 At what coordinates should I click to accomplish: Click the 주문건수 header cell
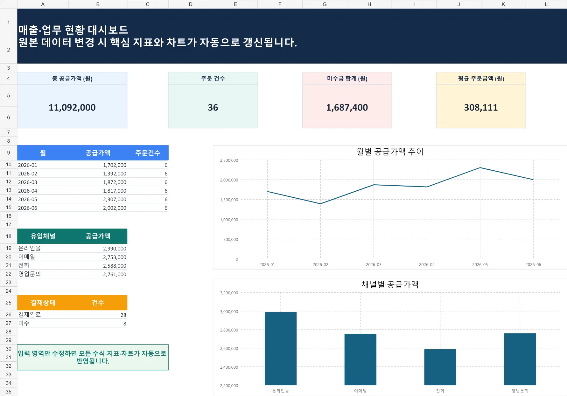tap(148, 153)
